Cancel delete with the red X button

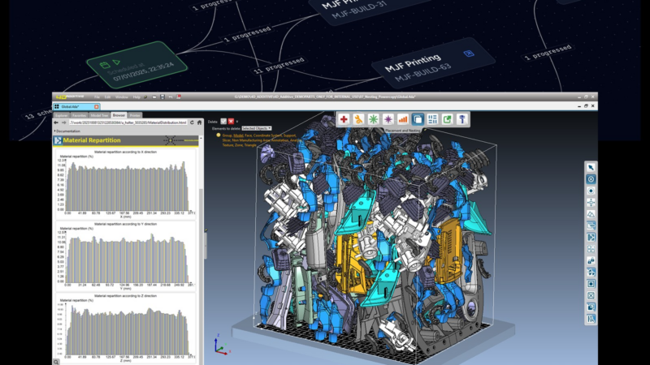click(x=231, y=121)
